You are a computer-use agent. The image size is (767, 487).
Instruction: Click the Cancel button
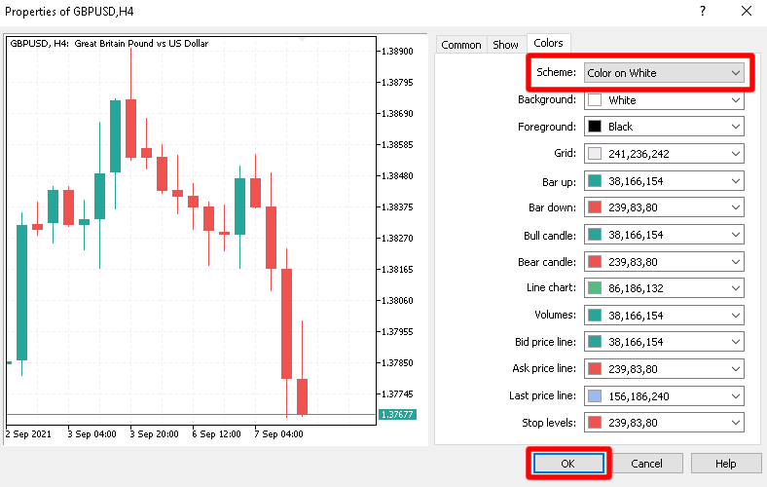pyautogui.click(x=646, y=463)
